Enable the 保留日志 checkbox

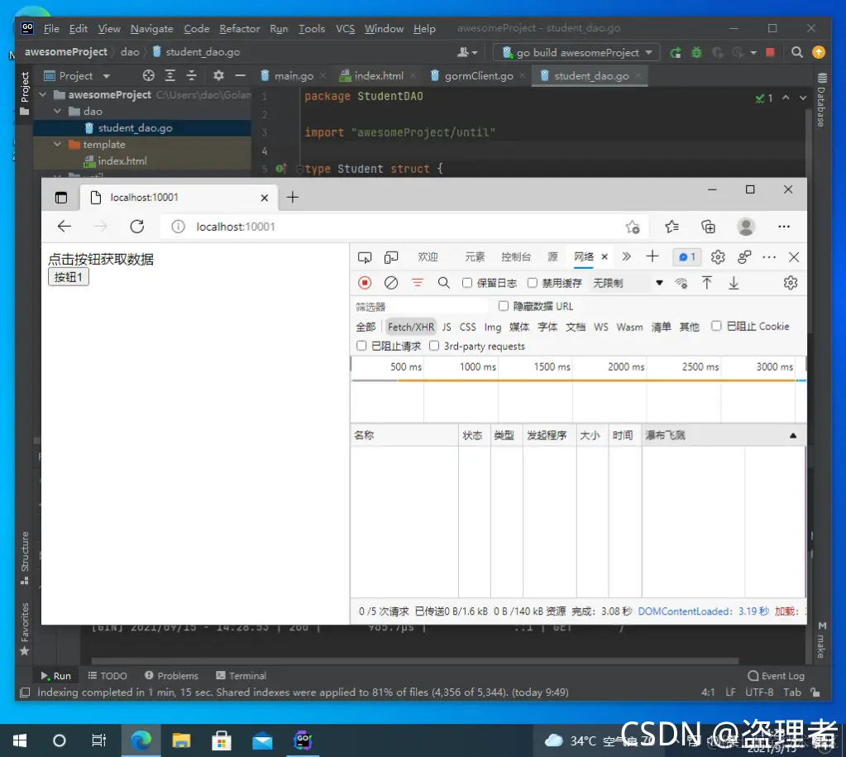[469, 282]
